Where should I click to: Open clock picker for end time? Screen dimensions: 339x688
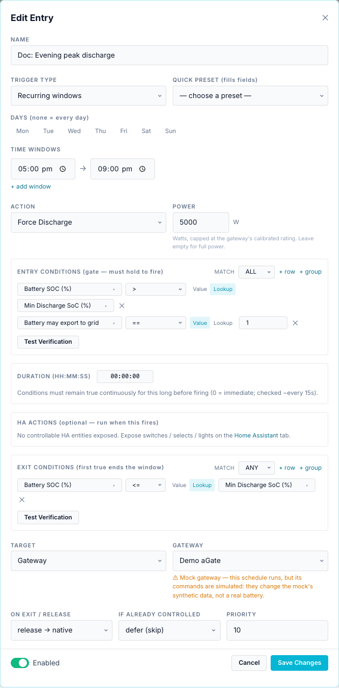(143, 169)
